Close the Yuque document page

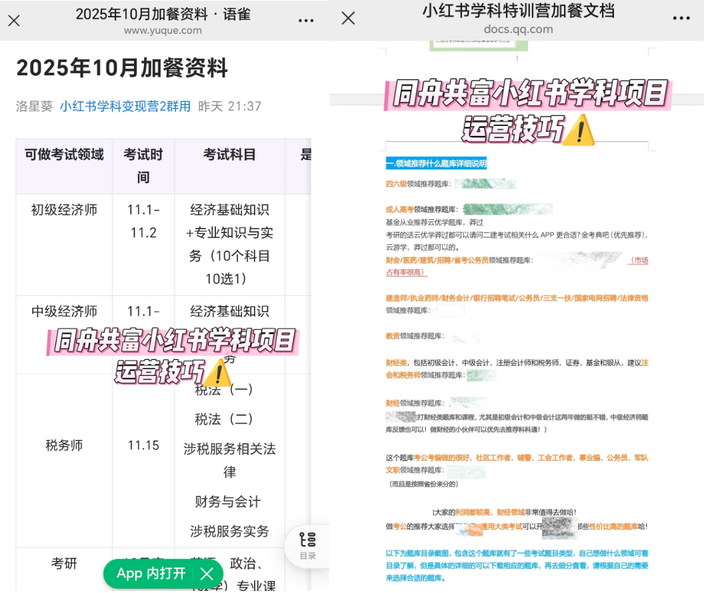[x=15, y=21]
